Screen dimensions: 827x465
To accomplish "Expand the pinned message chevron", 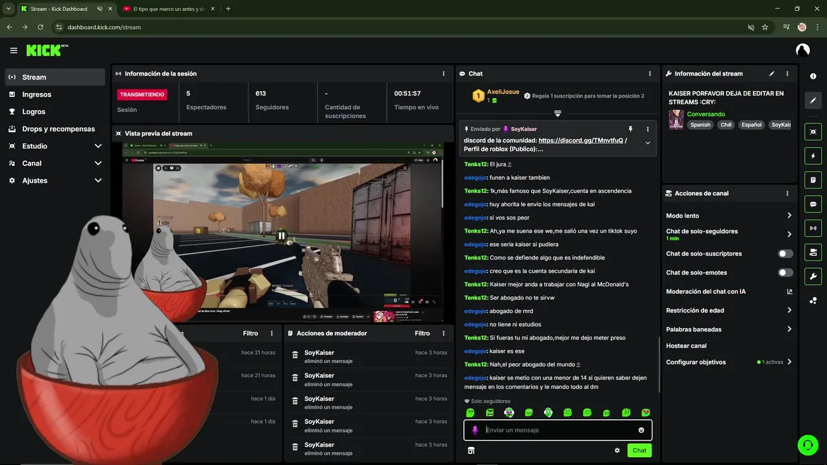I will click(x=647, y=143).
